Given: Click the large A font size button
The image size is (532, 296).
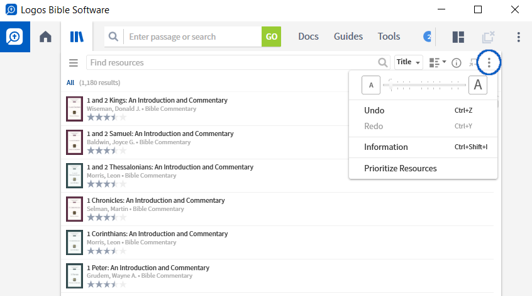Looking at the screenshot, I should coord(478,85).
